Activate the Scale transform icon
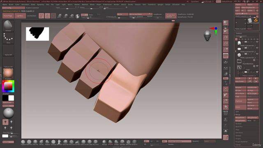The height and width of the screenshot is (148, 263). [66, 16]
